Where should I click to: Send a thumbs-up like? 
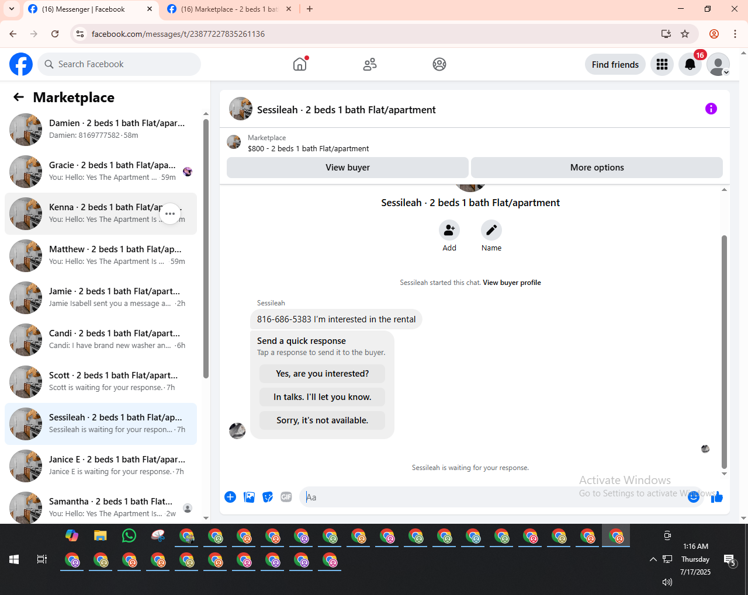(x=717, y=497)
